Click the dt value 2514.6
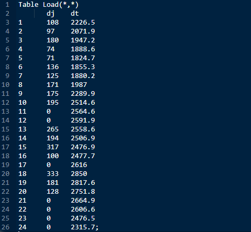The image size is (251, 232). click(x=83, y=103)
